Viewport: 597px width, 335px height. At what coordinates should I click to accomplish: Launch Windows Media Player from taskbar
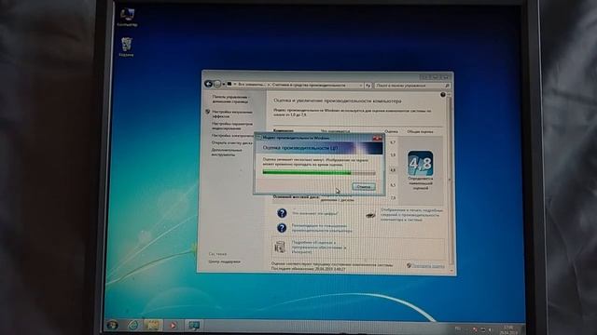[x=173, y=326]
